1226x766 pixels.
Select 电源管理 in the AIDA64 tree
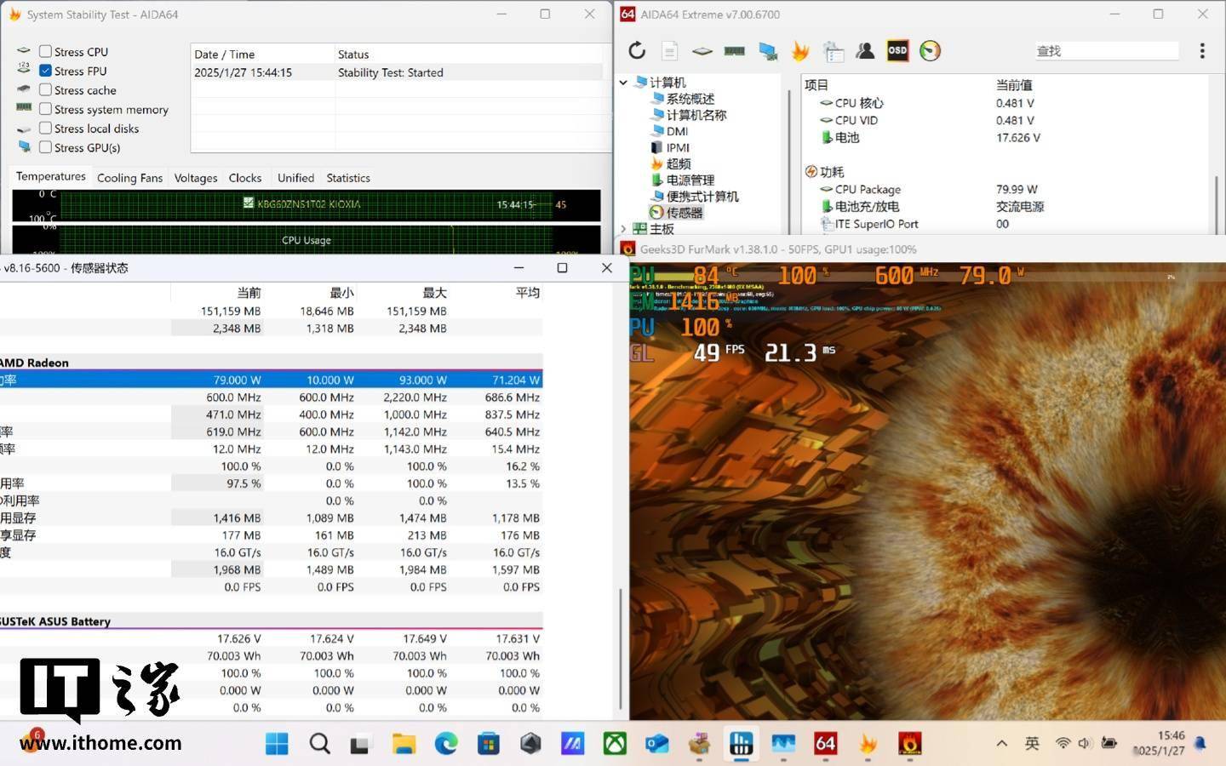tap(690, 180)
